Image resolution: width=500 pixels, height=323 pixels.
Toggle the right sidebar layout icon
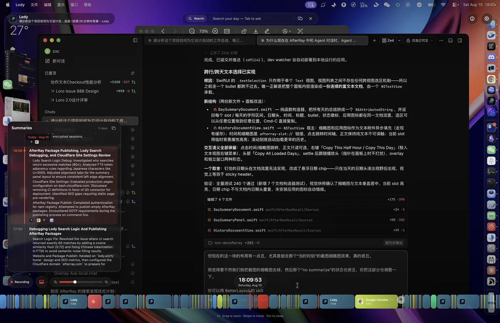click(460, 40)
